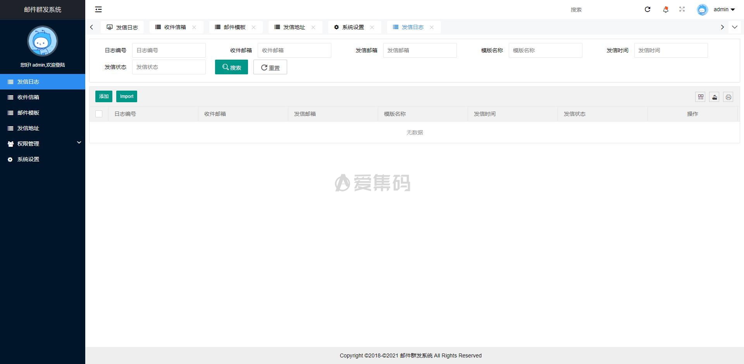Click the large profile avatar in the sidebar
744x364 pixels.
click(x=43, y=41)
